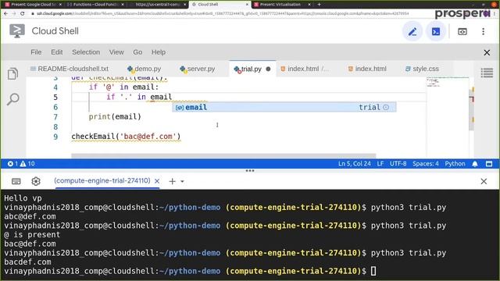Select the Python language mode
The width and height of the screenshot is (500, 281).
[455, 164]
